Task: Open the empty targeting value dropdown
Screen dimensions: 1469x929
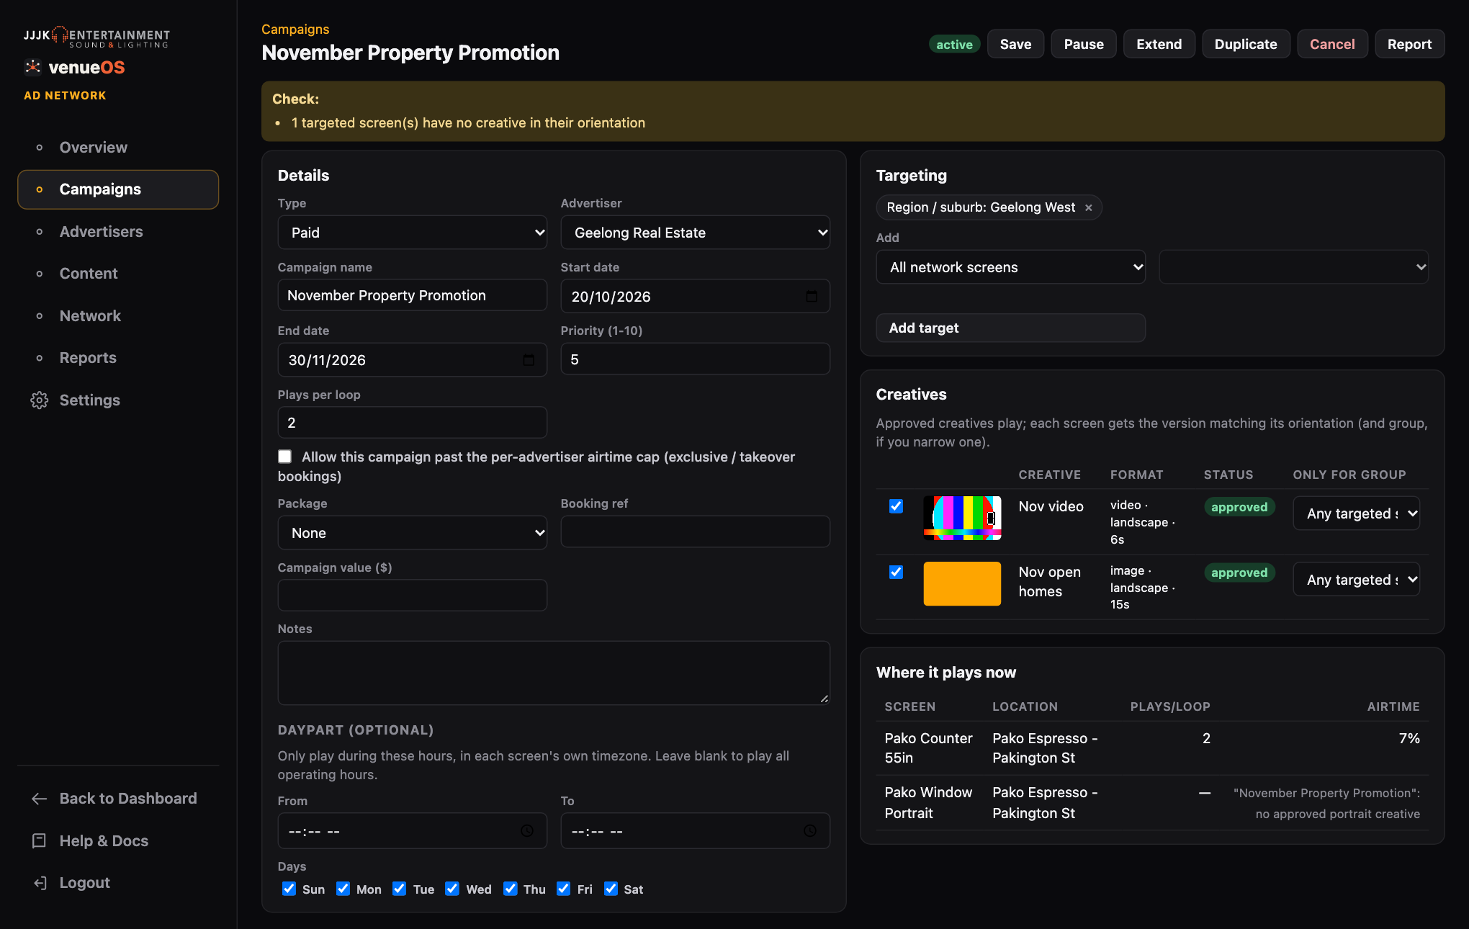Action: 1293,267
